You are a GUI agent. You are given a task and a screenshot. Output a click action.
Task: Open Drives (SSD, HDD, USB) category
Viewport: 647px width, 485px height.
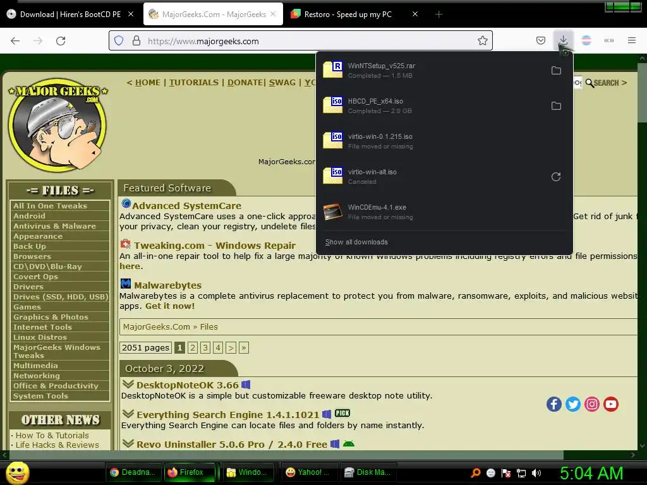coord(61,297)
